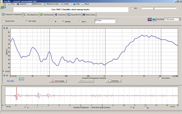Click the impulse time-axis expand arrow on left
Screen dimensions: 182x114
[x=10, y=106]
